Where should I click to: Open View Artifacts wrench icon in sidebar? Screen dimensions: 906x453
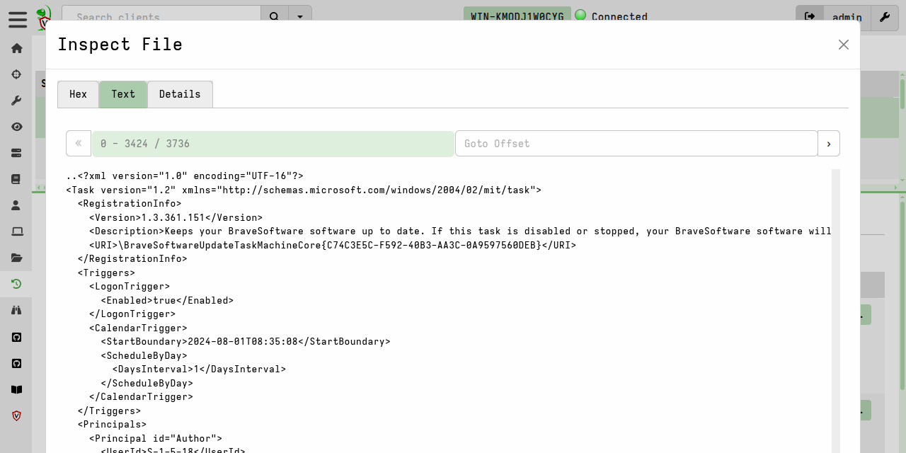pyautogui.click(x=16, y=100)
